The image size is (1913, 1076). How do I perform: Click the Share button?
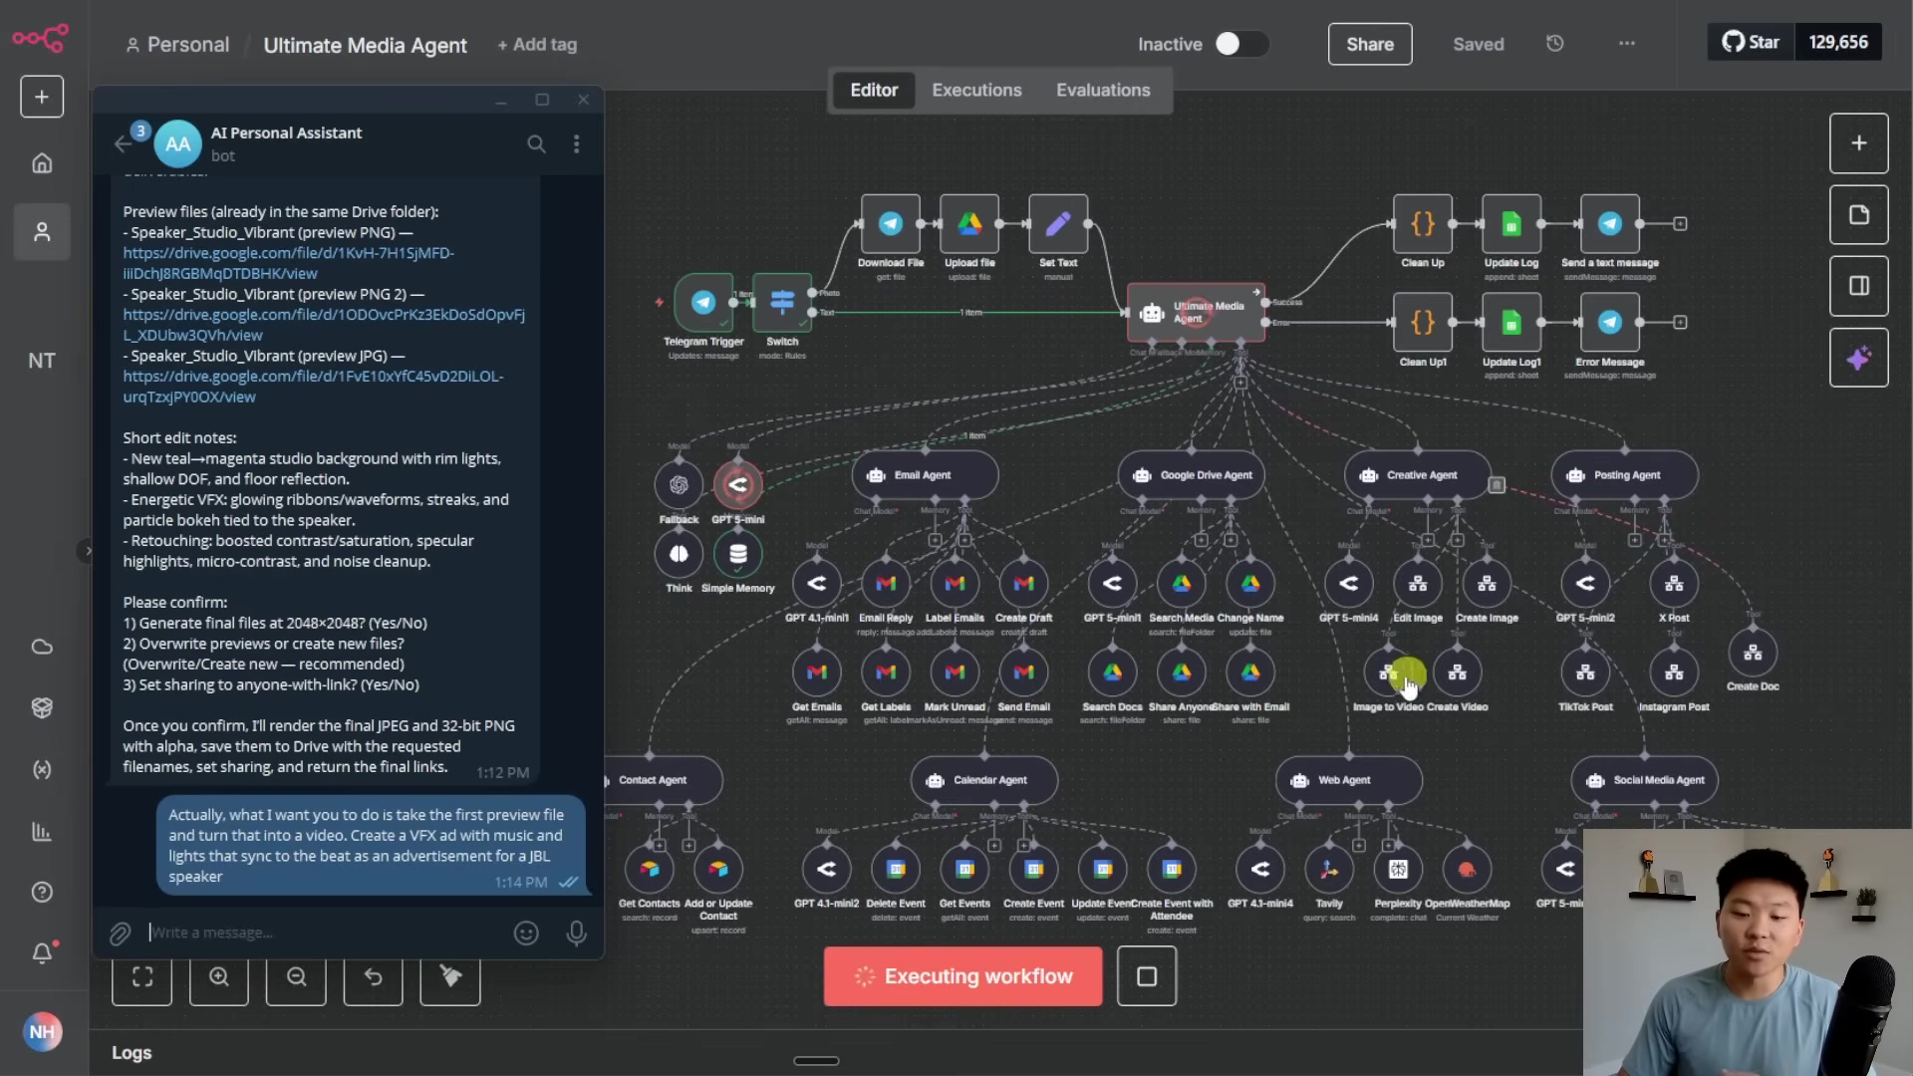point(1369,44)
